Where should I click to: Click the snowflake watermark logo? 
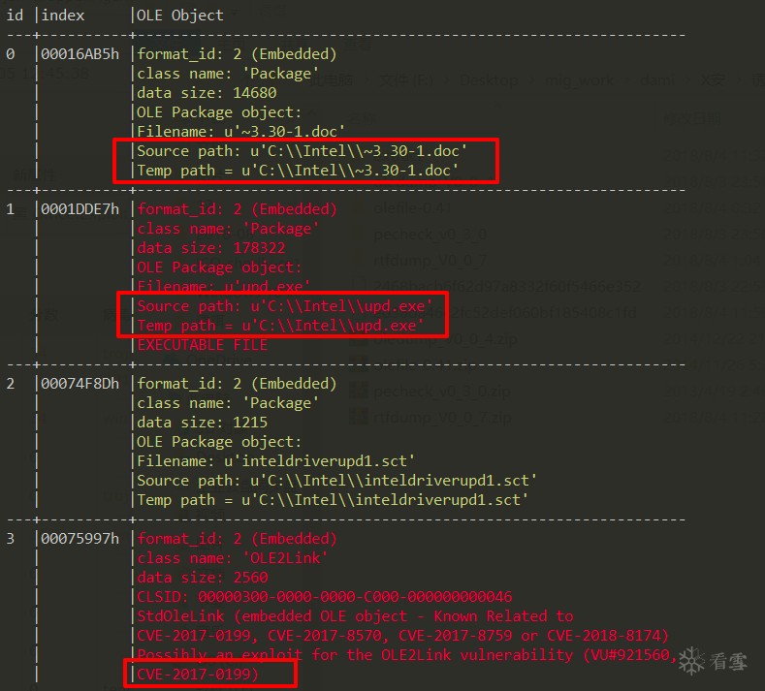(690, 661)
